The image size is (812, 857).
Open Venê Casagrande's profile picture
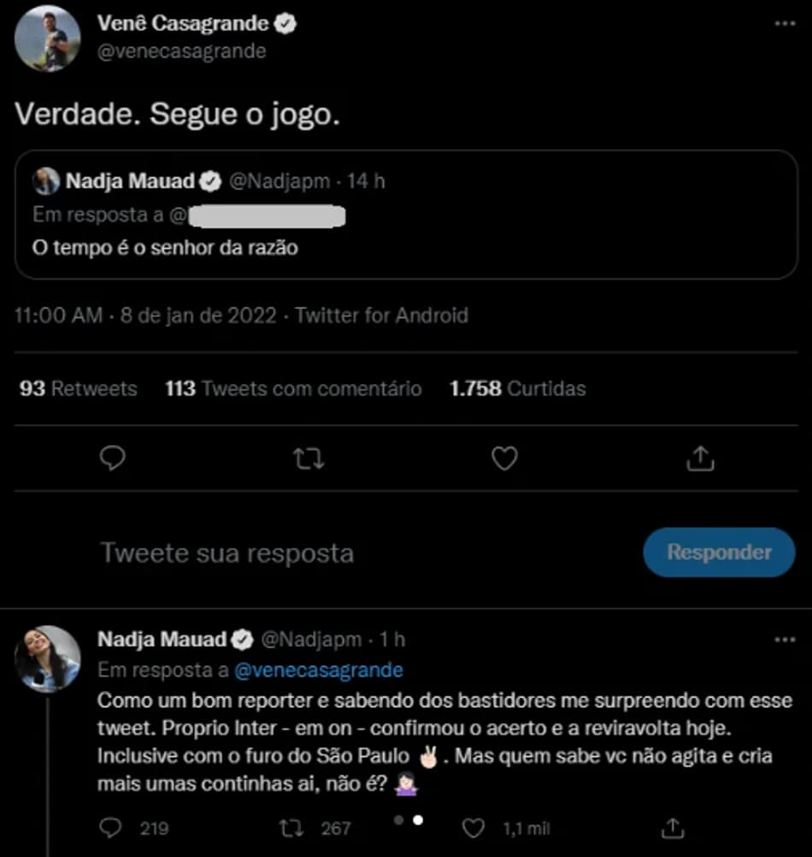(48, 38)
